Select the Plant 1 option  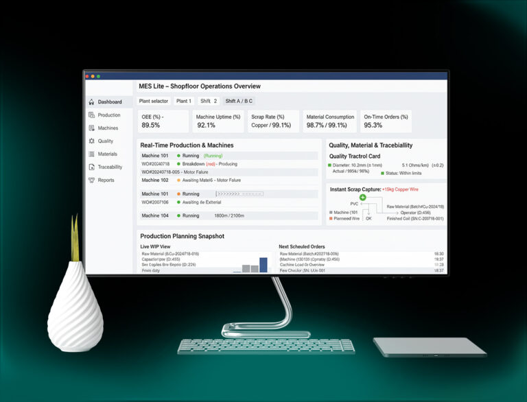tap(183, 101)
